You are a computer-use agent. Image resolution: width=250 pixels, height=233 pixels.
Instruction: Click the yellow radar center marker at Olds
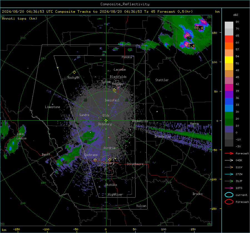(x=106, y=121)
